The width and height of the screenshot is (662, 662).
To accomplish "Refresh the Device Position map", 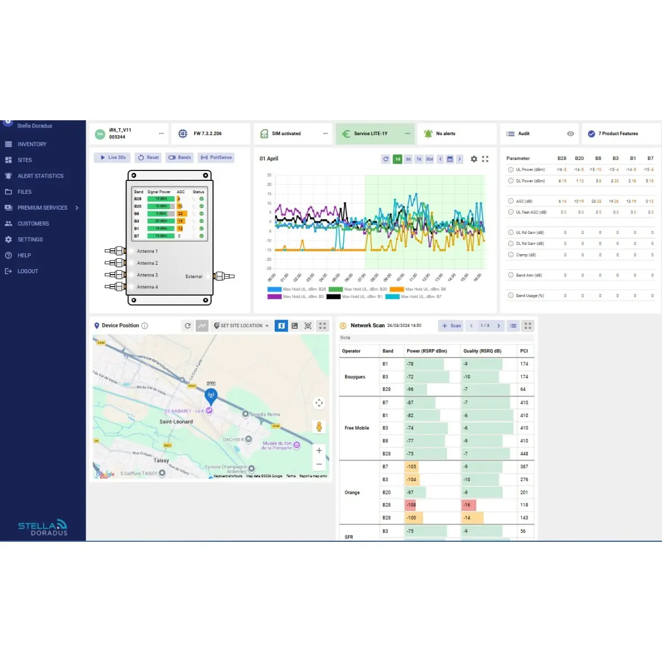I will click(x=188, y=326).
